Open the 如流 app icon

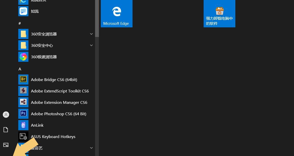23,11
